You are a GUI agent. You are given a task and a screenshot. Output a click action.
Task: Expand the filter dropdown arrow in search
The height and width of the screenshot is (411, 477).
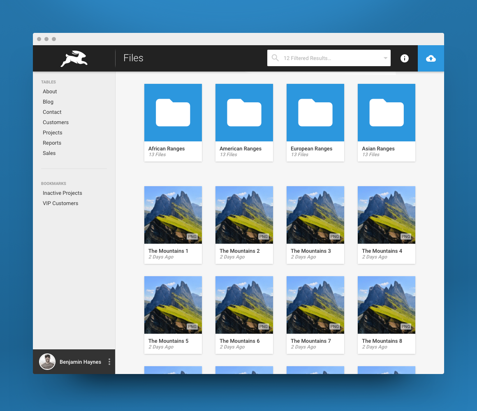(385, 58)
